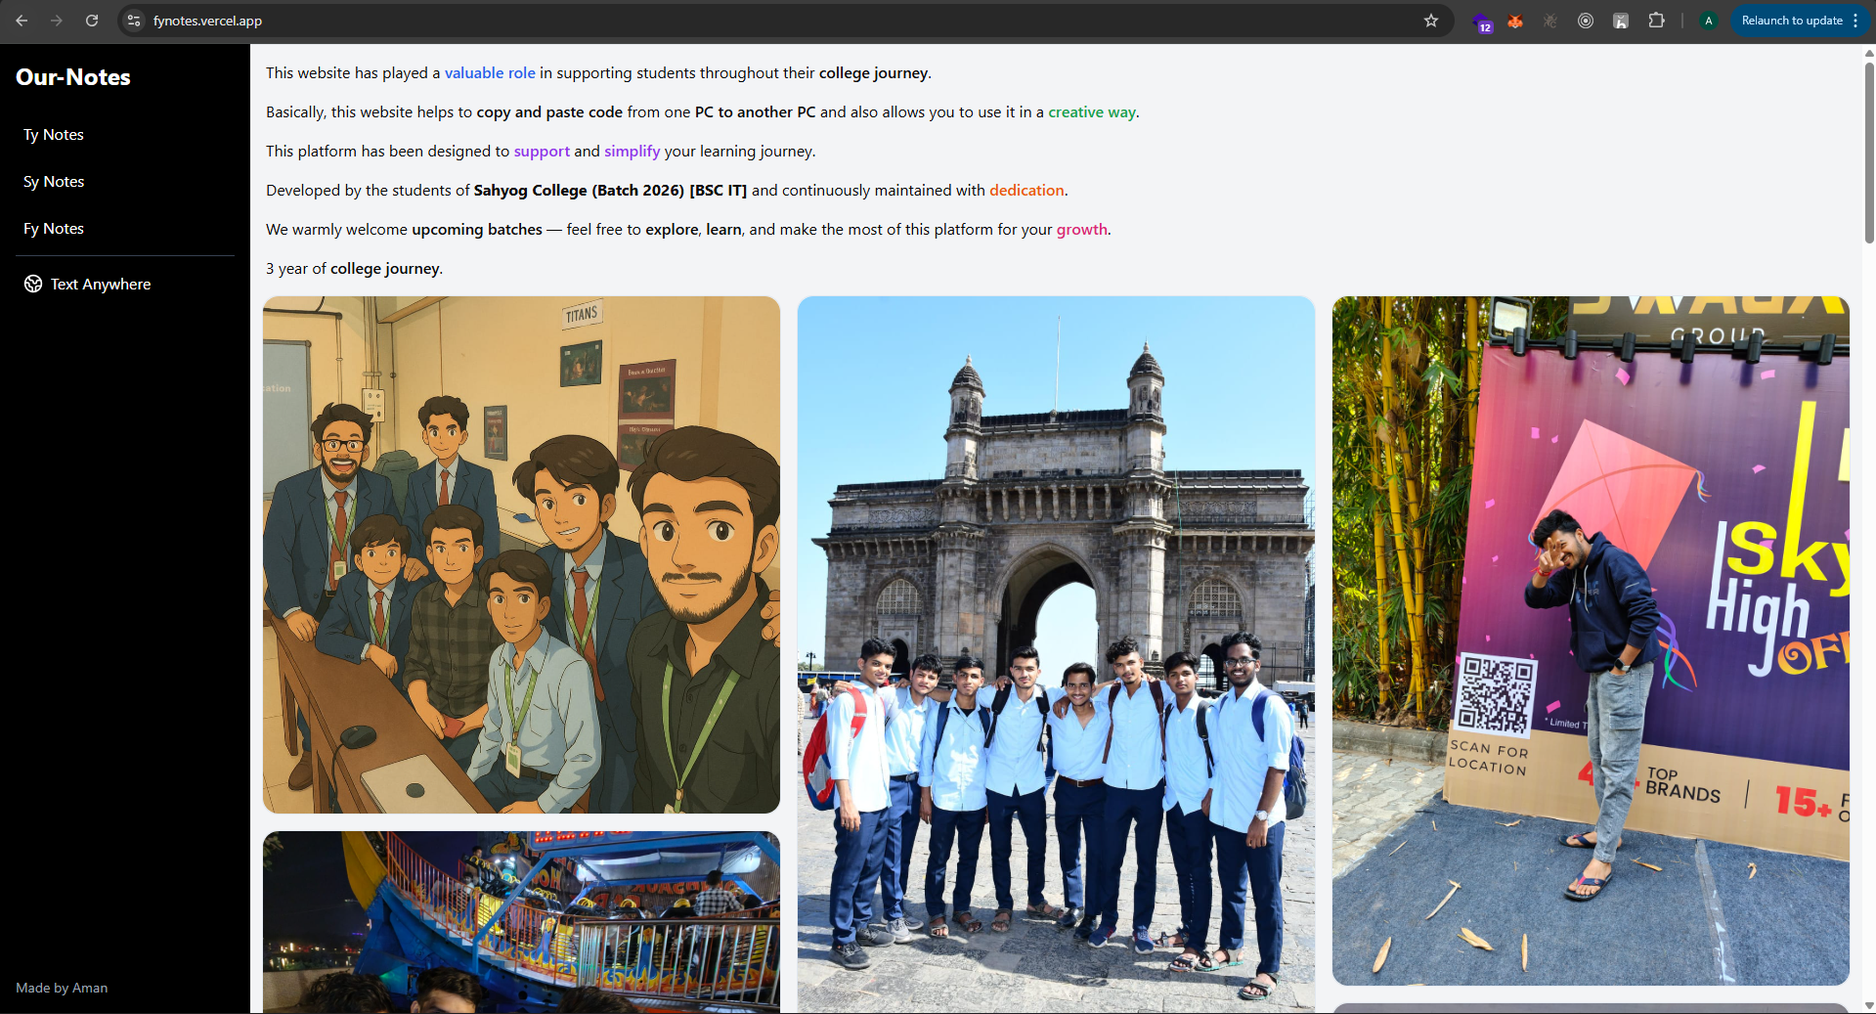Click the browser forward arrow
The width and height of the screenshot is (1876, 1014).
click(57, 21)
